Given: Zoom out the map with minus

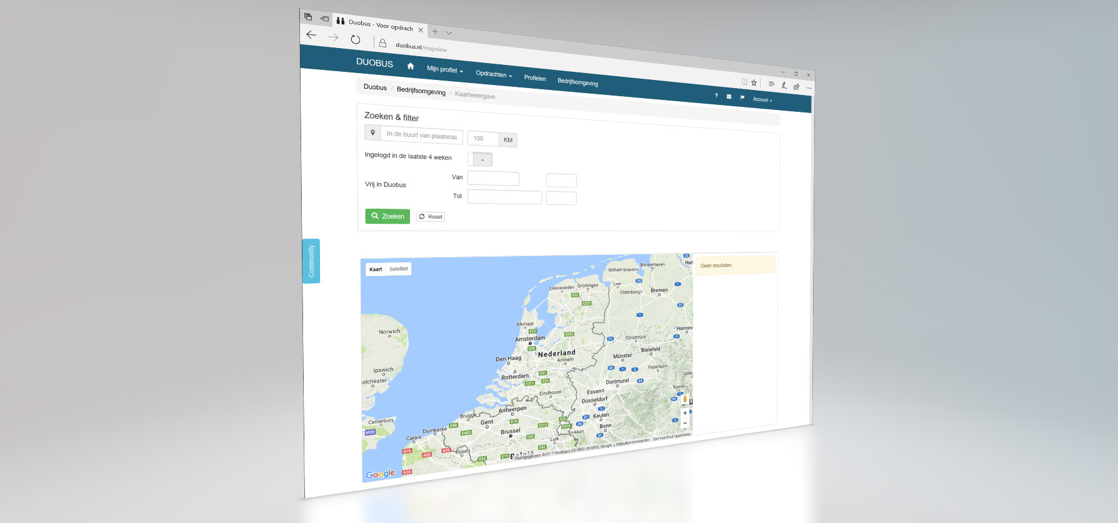Looking at the screenshot, I should [685, 423].
